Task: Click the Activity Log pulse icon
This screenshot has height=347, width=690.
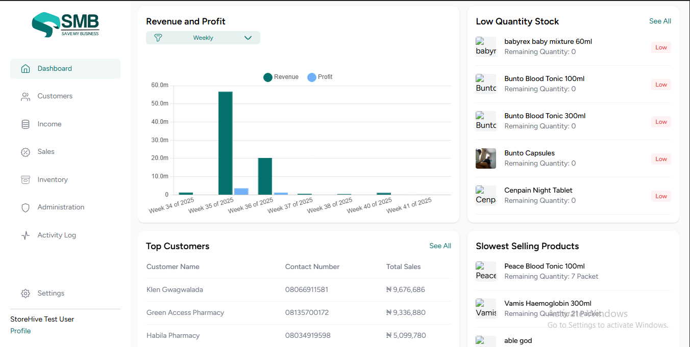Action: pos(26,235)
